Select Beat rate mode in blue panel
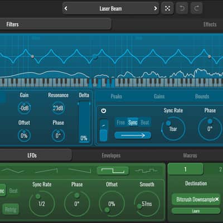 [x=145, y=123]
